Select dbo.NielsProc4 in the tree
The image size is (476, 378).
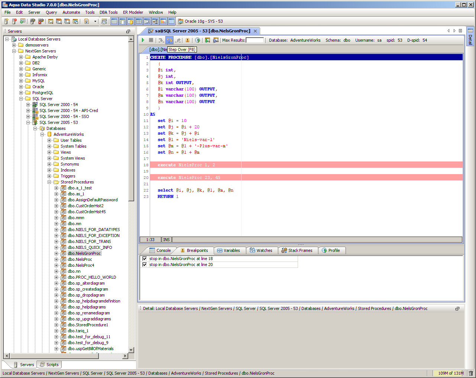81,265
